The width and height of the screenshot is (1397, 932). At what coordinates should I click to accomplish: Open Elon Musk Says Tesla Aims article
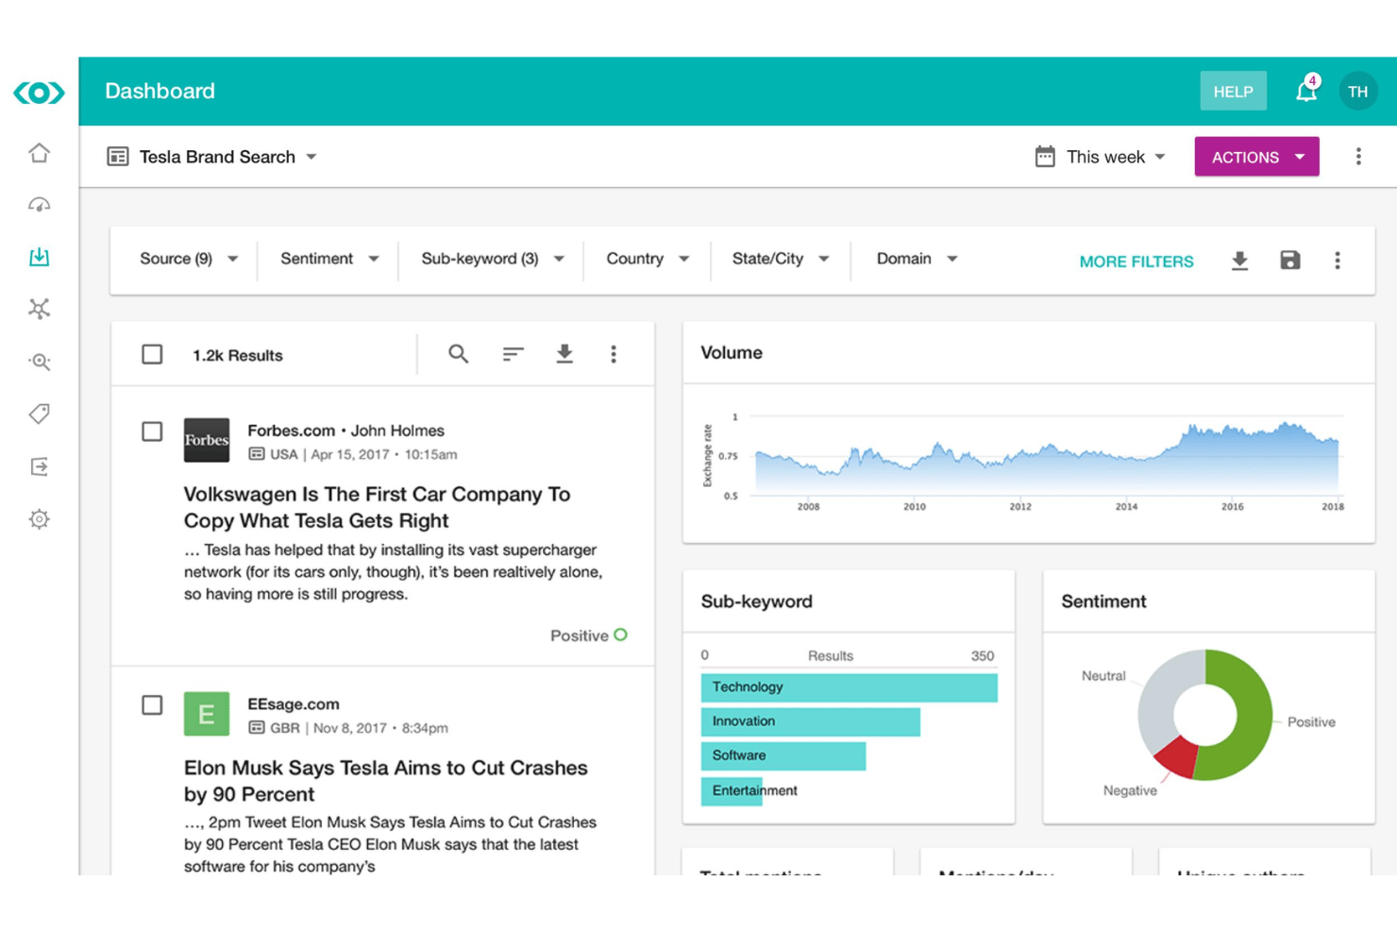[385, 781]
